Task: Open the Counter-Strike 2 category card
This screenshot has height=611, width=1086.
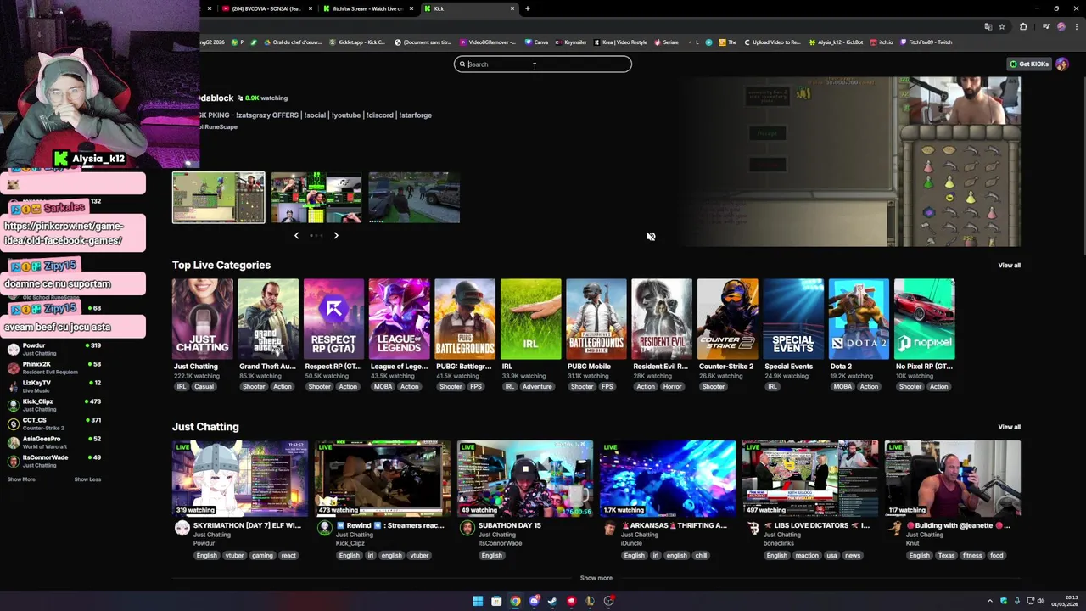Action: click(728, 319)
